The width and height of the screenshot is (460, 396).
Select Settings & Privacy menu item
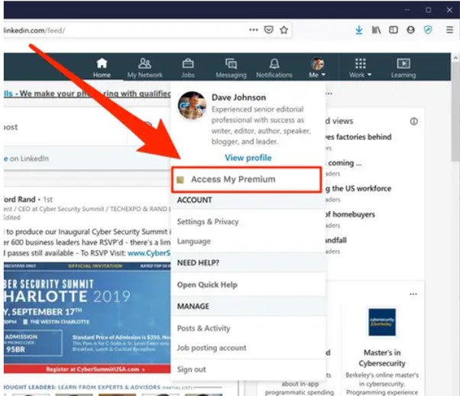click(208, 222)
